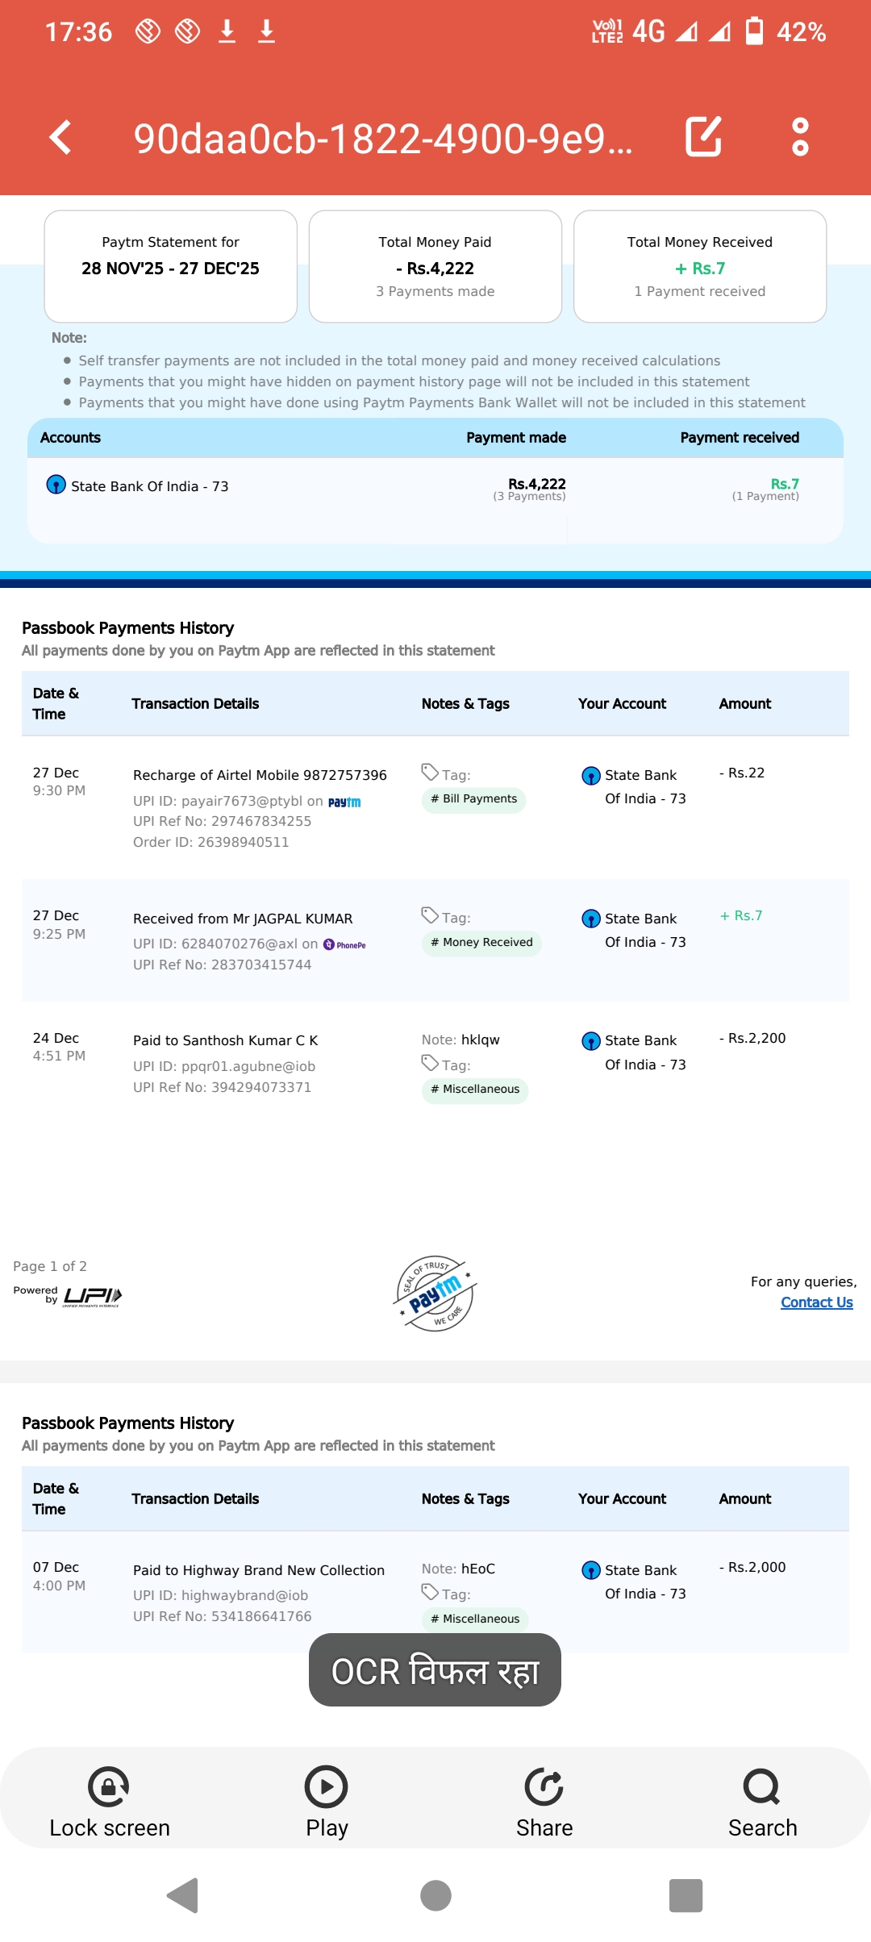
Task: Tap the document title in header
Action: 382,139
